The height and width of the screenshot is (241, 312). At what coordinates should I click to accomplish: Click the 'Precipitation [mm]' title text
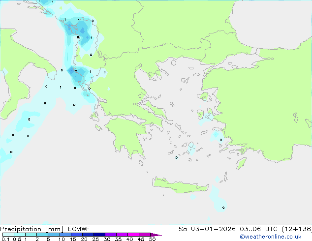(x=31, y=229)
